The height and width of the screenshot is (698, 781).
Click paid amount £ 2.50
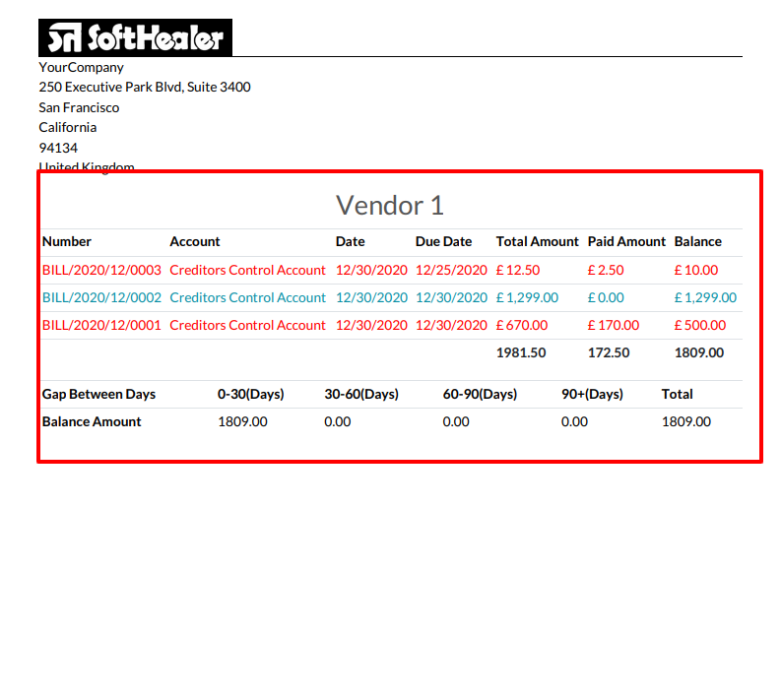pyautogui.click(x=606, y=270)
